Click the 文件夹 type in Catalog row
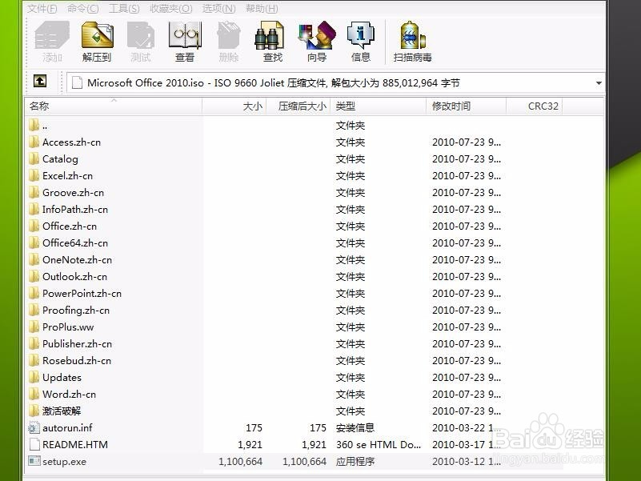This screenshot has height=481, width=641. [351, 158]
